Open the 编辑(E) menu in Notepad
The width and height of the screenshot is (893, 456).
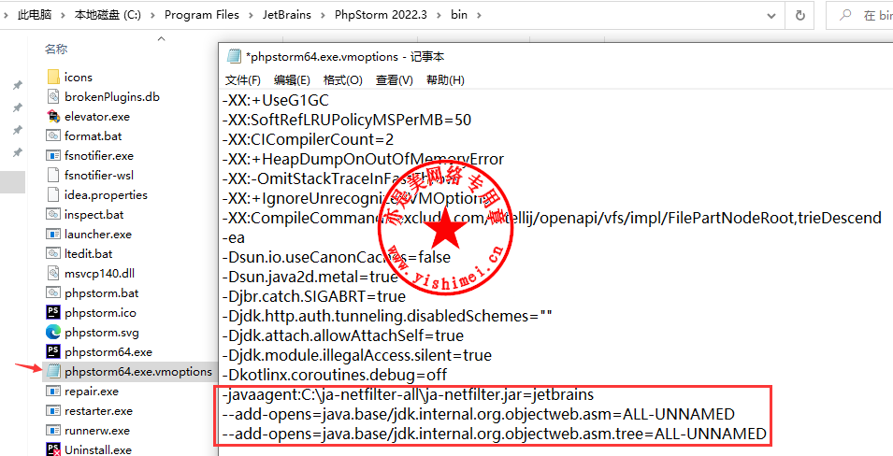[x=292, y=80]
